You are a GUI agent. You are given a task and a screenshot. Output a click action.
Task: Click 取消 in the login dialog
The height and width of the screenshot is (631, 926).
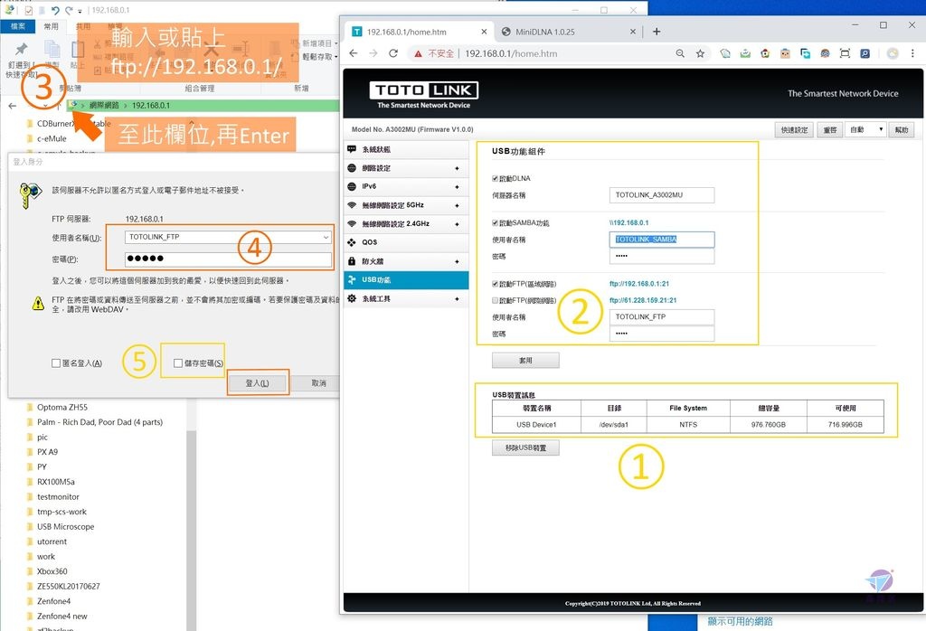pos(318,383)
